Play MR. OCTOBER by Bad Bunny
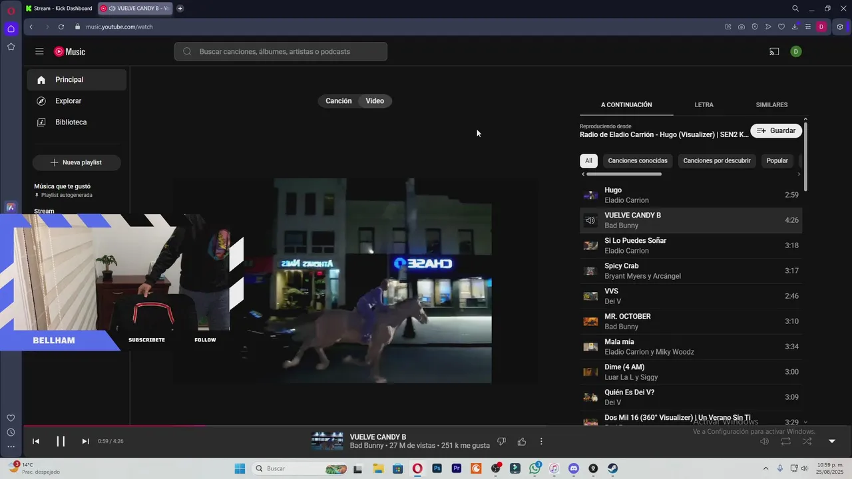The image size is (852, 479). [690, 321]
